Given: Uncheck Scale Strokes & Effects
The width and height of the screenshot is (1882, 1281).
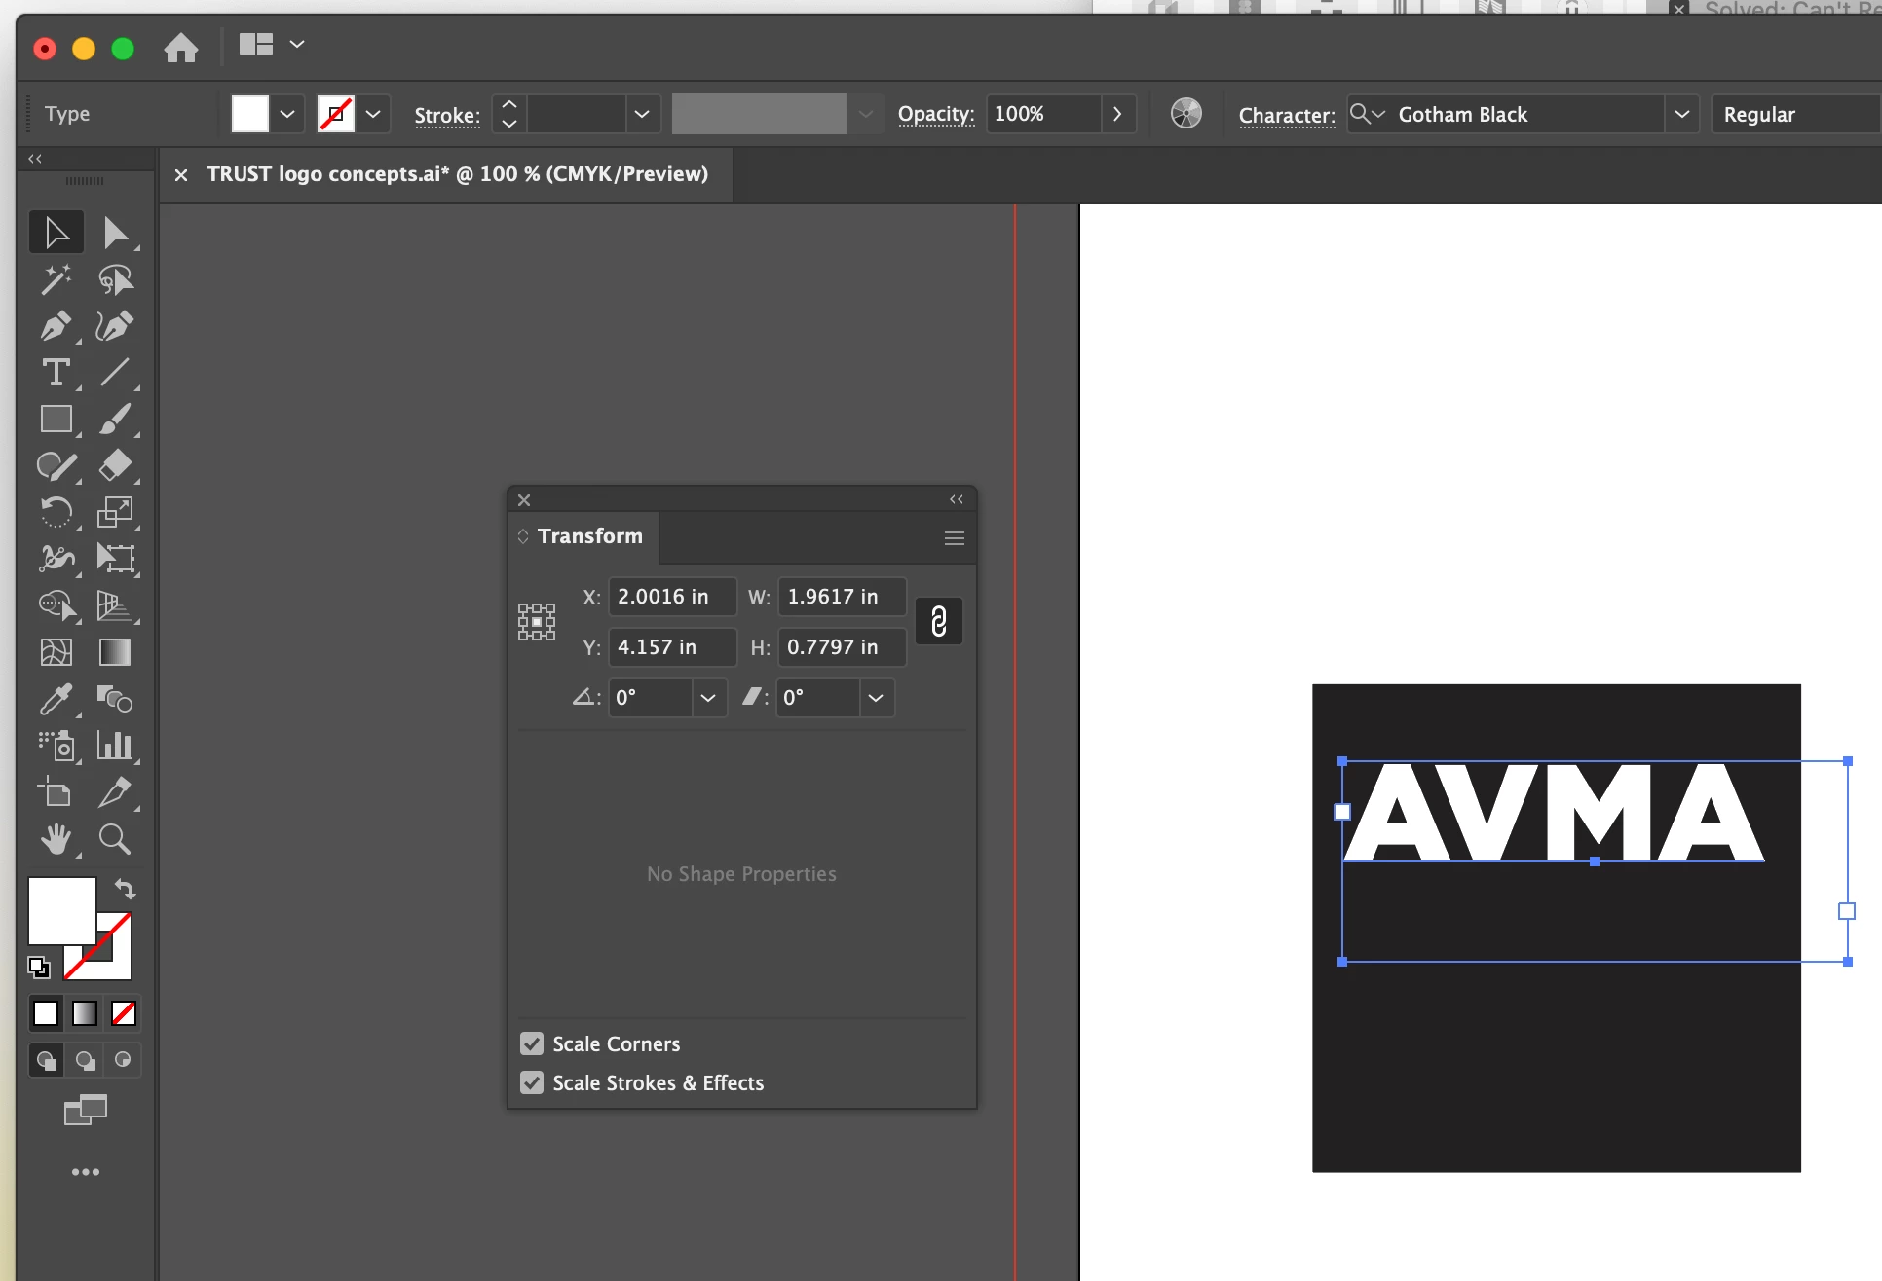Looking at the screenshot, I should [x=532, y=1082].
